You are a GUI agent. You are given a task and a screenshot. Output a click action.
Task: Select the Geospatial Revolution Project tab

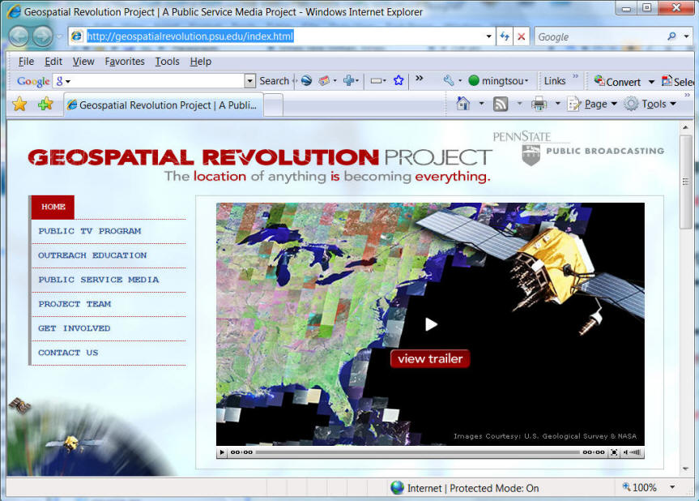coord(164,105)
